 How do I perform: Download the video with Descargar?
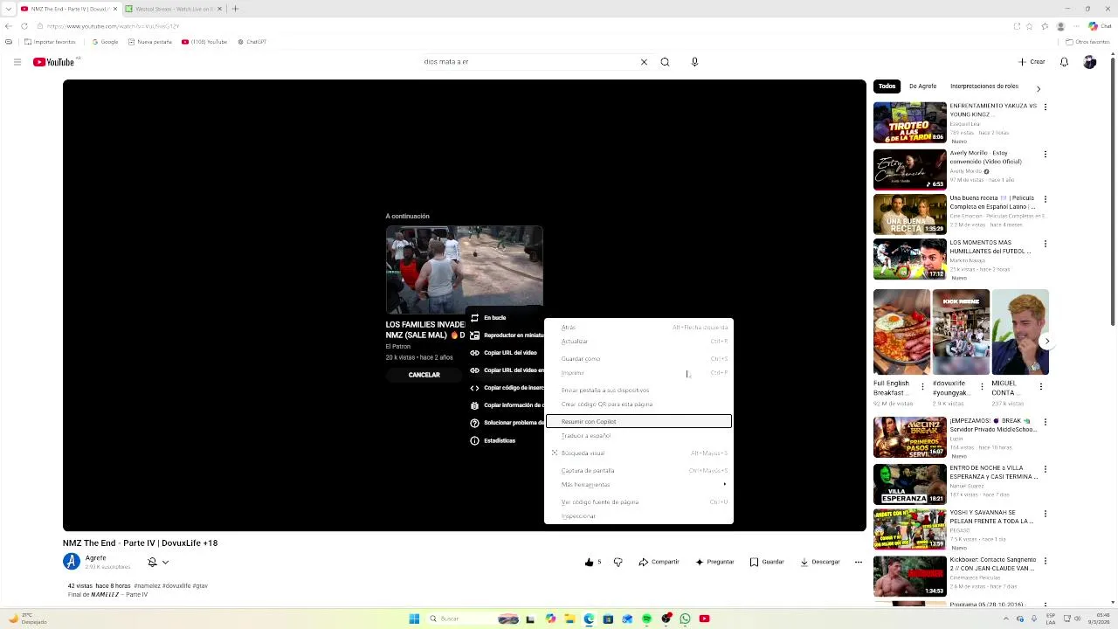820,562
